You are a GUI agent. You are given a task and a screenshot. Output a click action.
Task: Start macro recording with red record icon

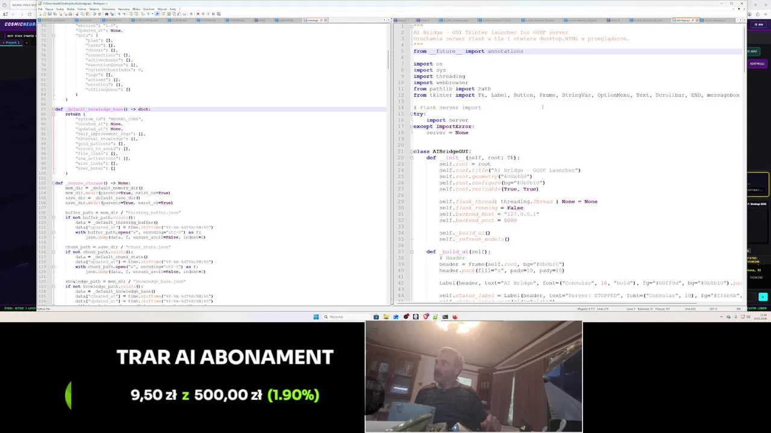[x=198, y=14]
